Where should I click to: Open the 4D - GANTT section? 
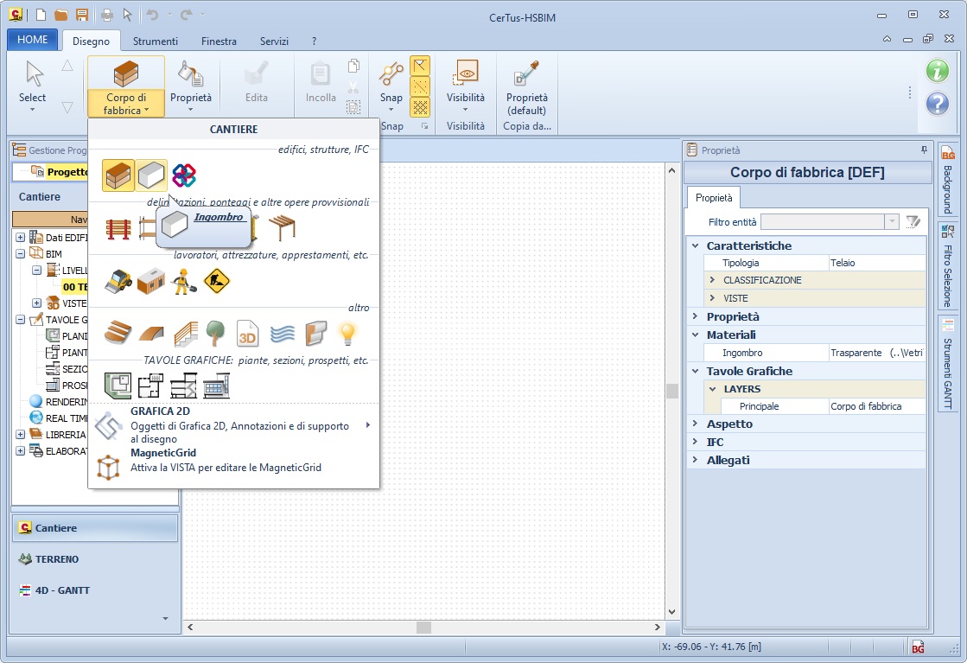61,590
